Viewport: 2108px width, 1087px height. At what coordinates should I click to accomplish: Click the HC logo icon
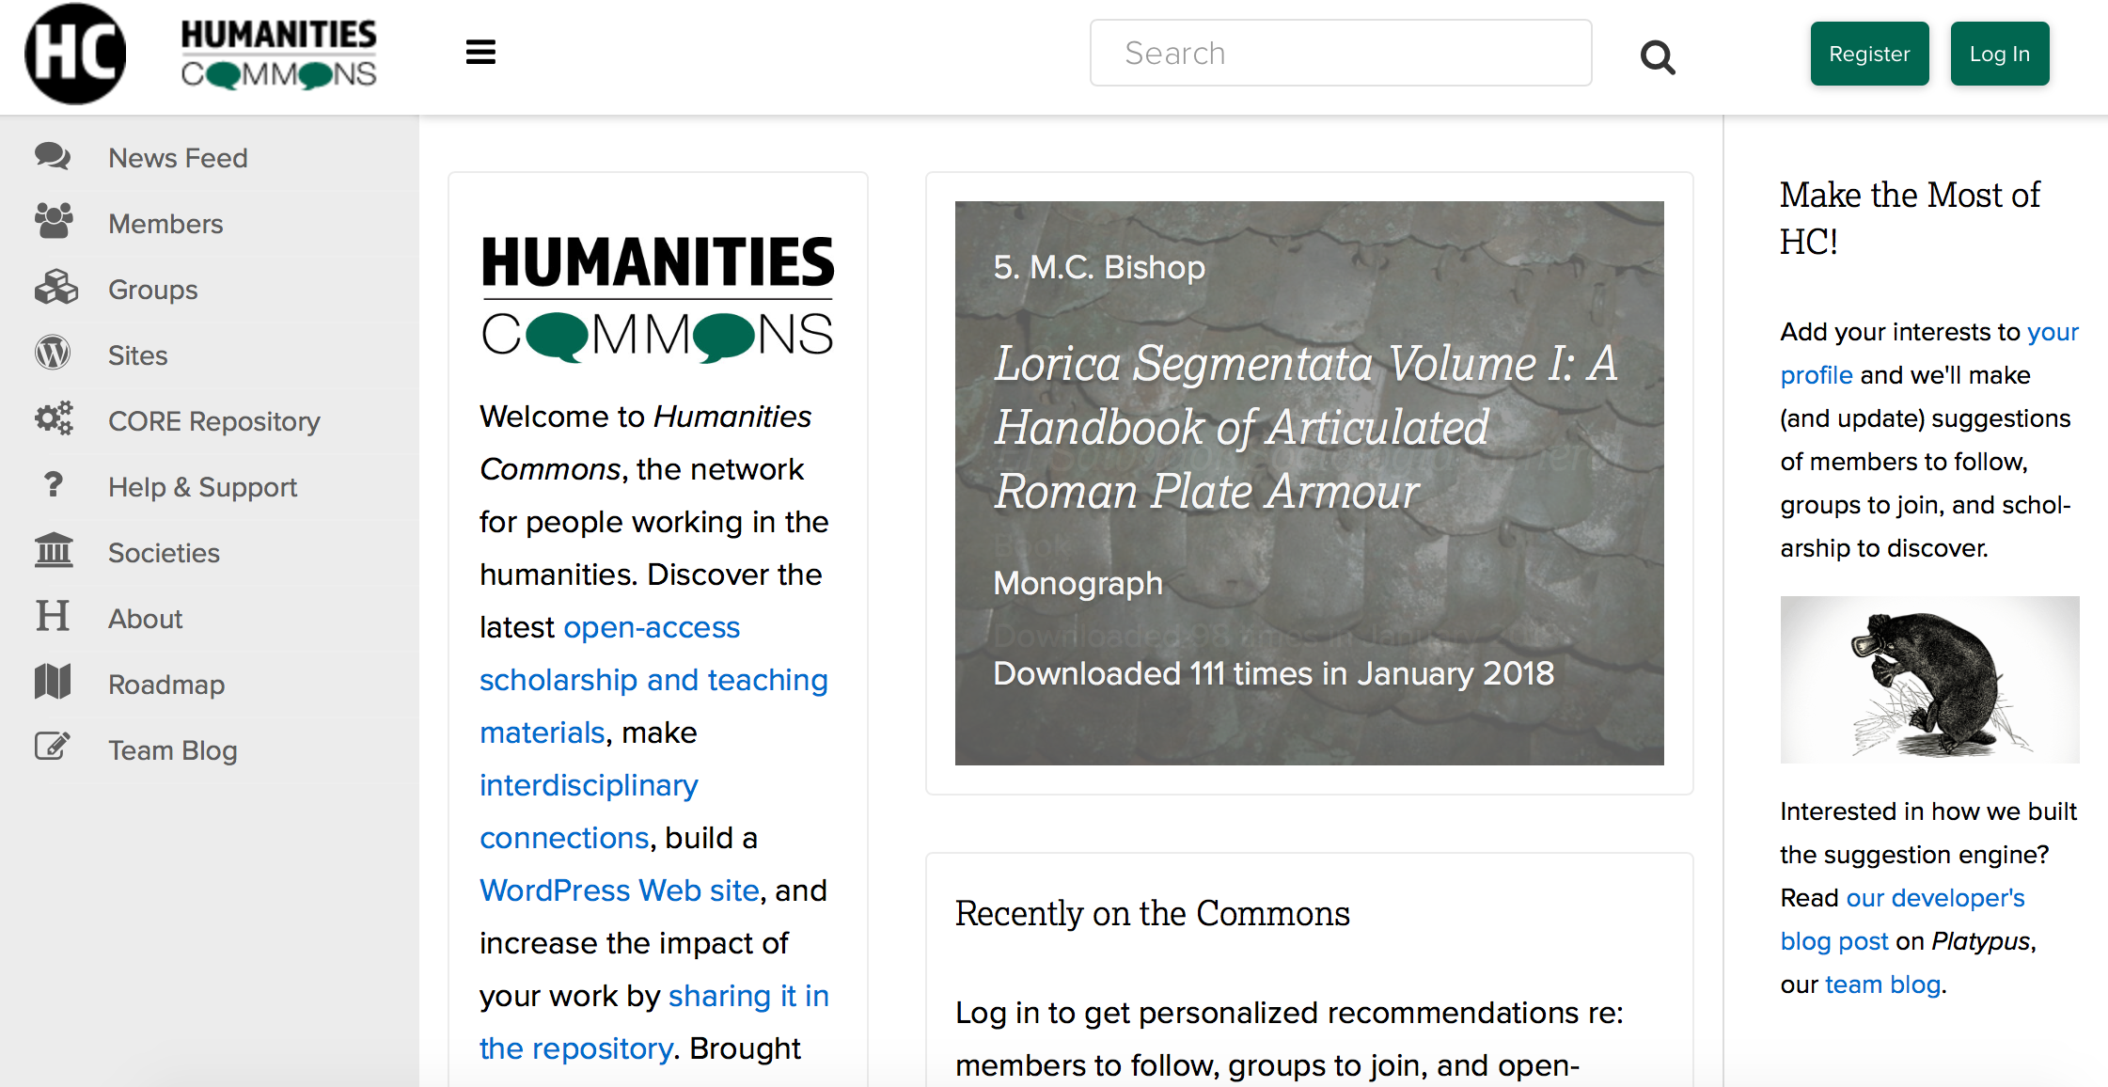point(75,54)
